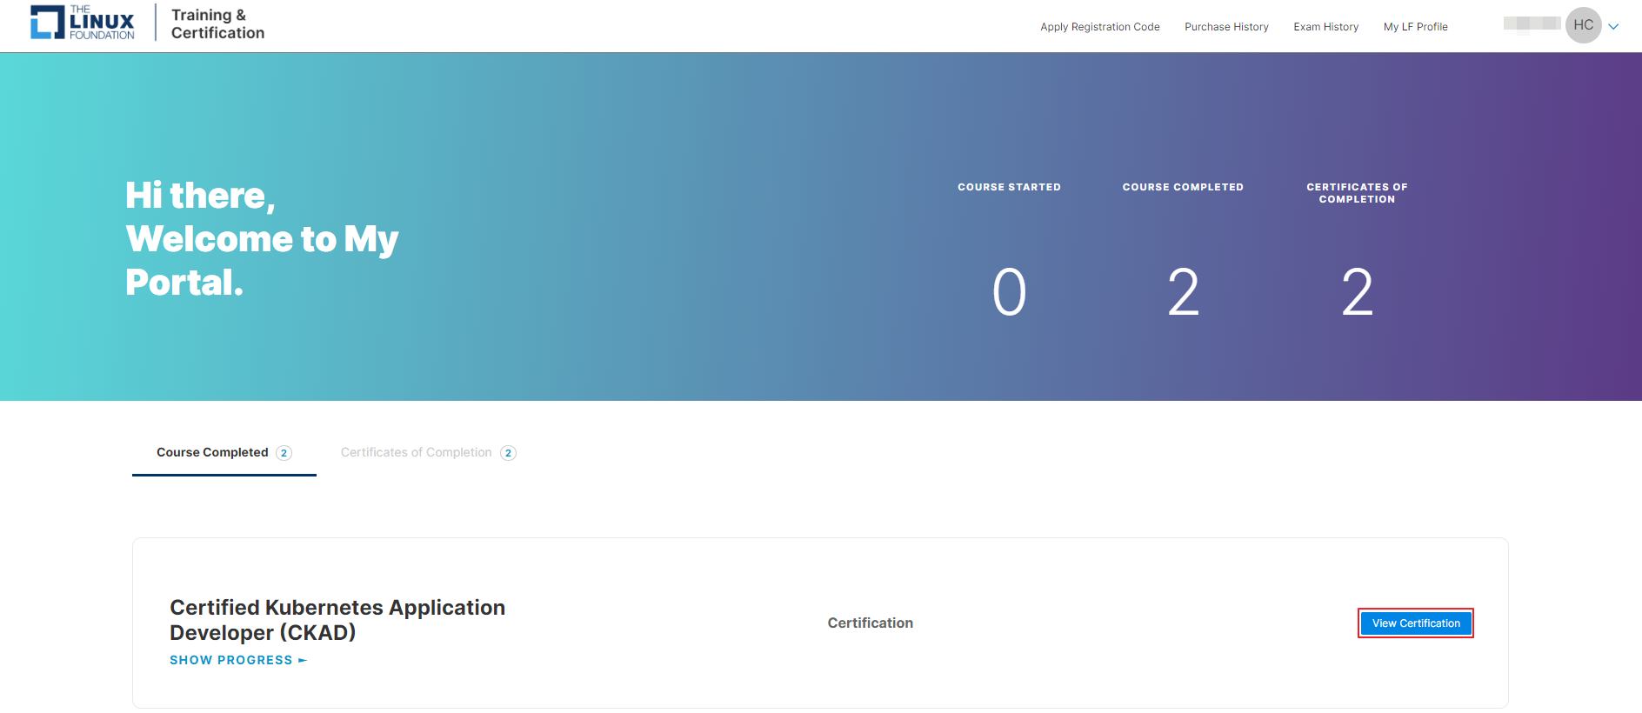Click the badge 2 beside Course Completed tab
Screen dimensions: 1642x713
coord(284,453)
